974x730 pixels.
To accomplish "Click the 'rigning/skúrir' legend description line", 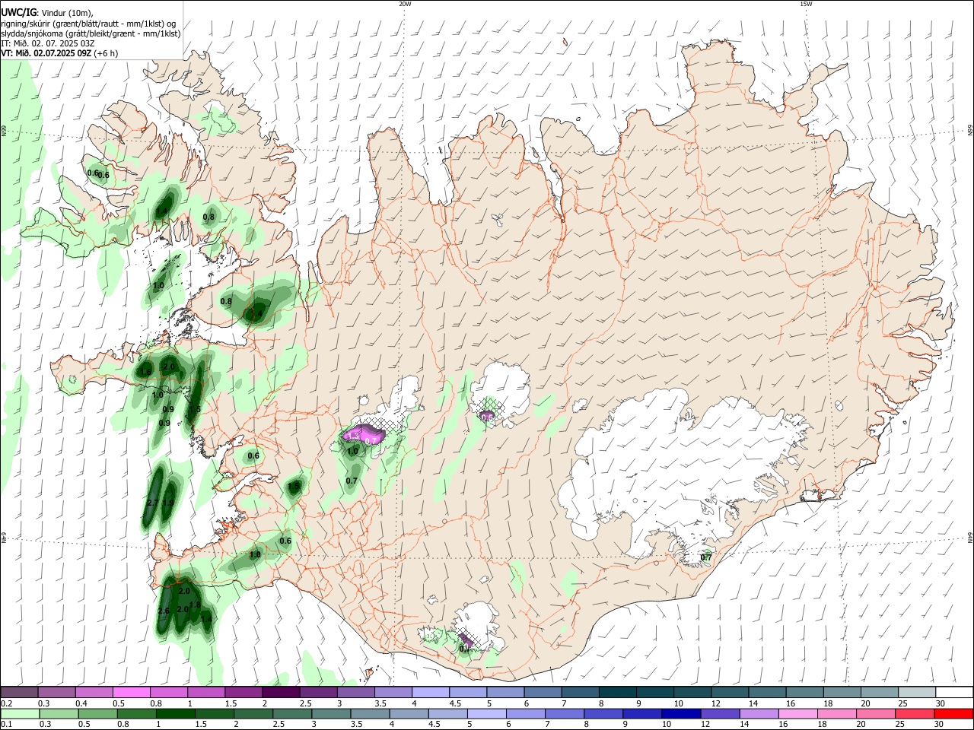I will coord(88,24).
